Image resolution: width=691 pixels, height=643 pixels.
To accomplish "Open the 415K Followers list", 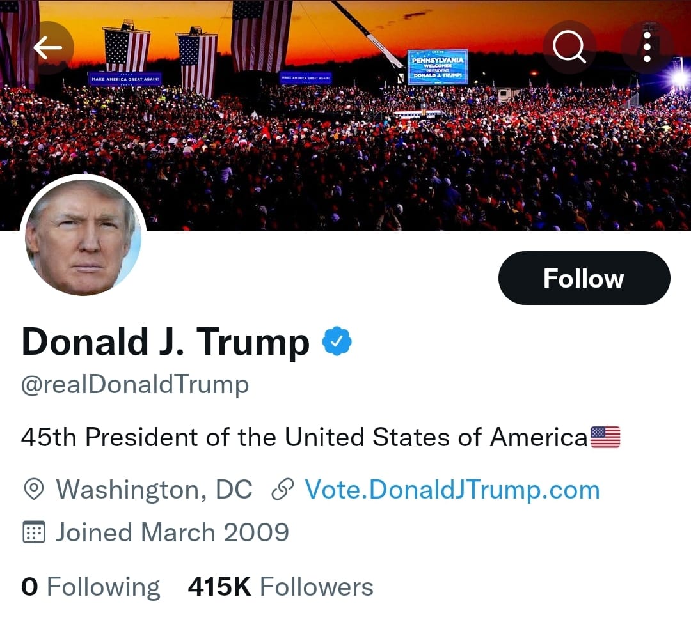I will point(280,587).
